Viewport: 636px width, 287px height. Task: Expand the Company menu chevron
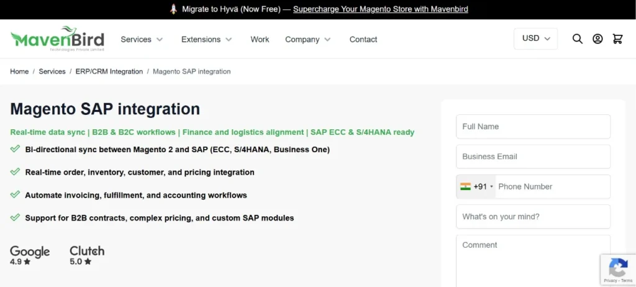pyautogui.click(x=328, y=39)
